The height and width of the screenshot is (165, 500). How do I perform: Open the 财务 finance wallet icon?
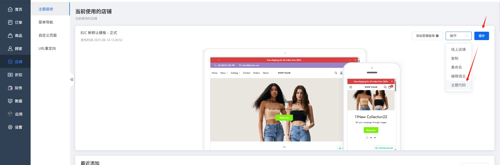click(x=10, y=88)
